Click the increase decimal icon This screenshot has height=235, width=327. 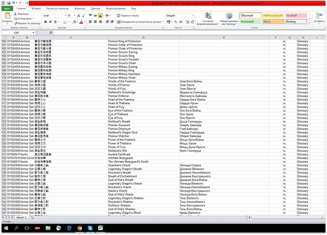click(188, 22)
